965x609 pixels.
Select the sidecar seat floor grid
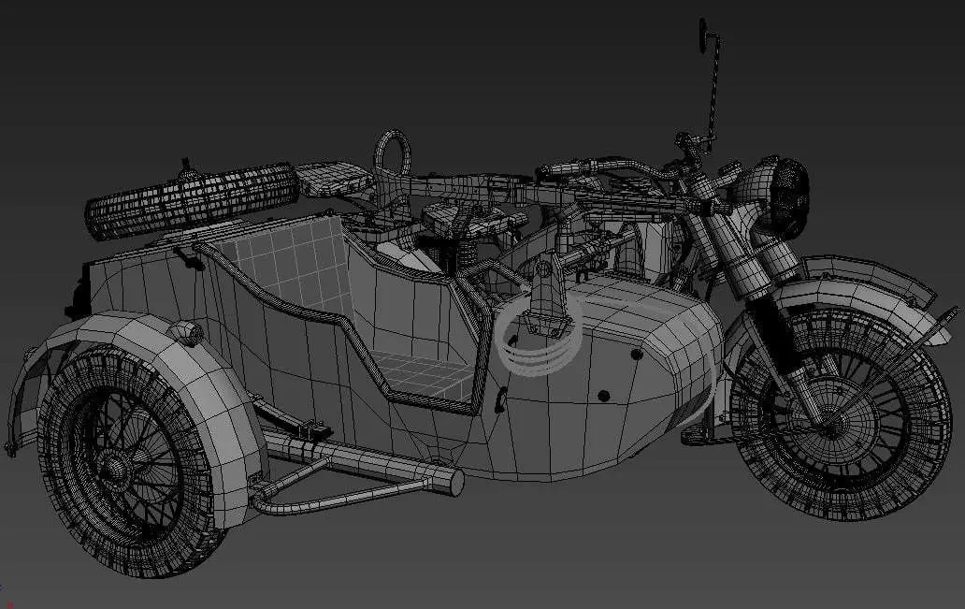click(425, 372)
